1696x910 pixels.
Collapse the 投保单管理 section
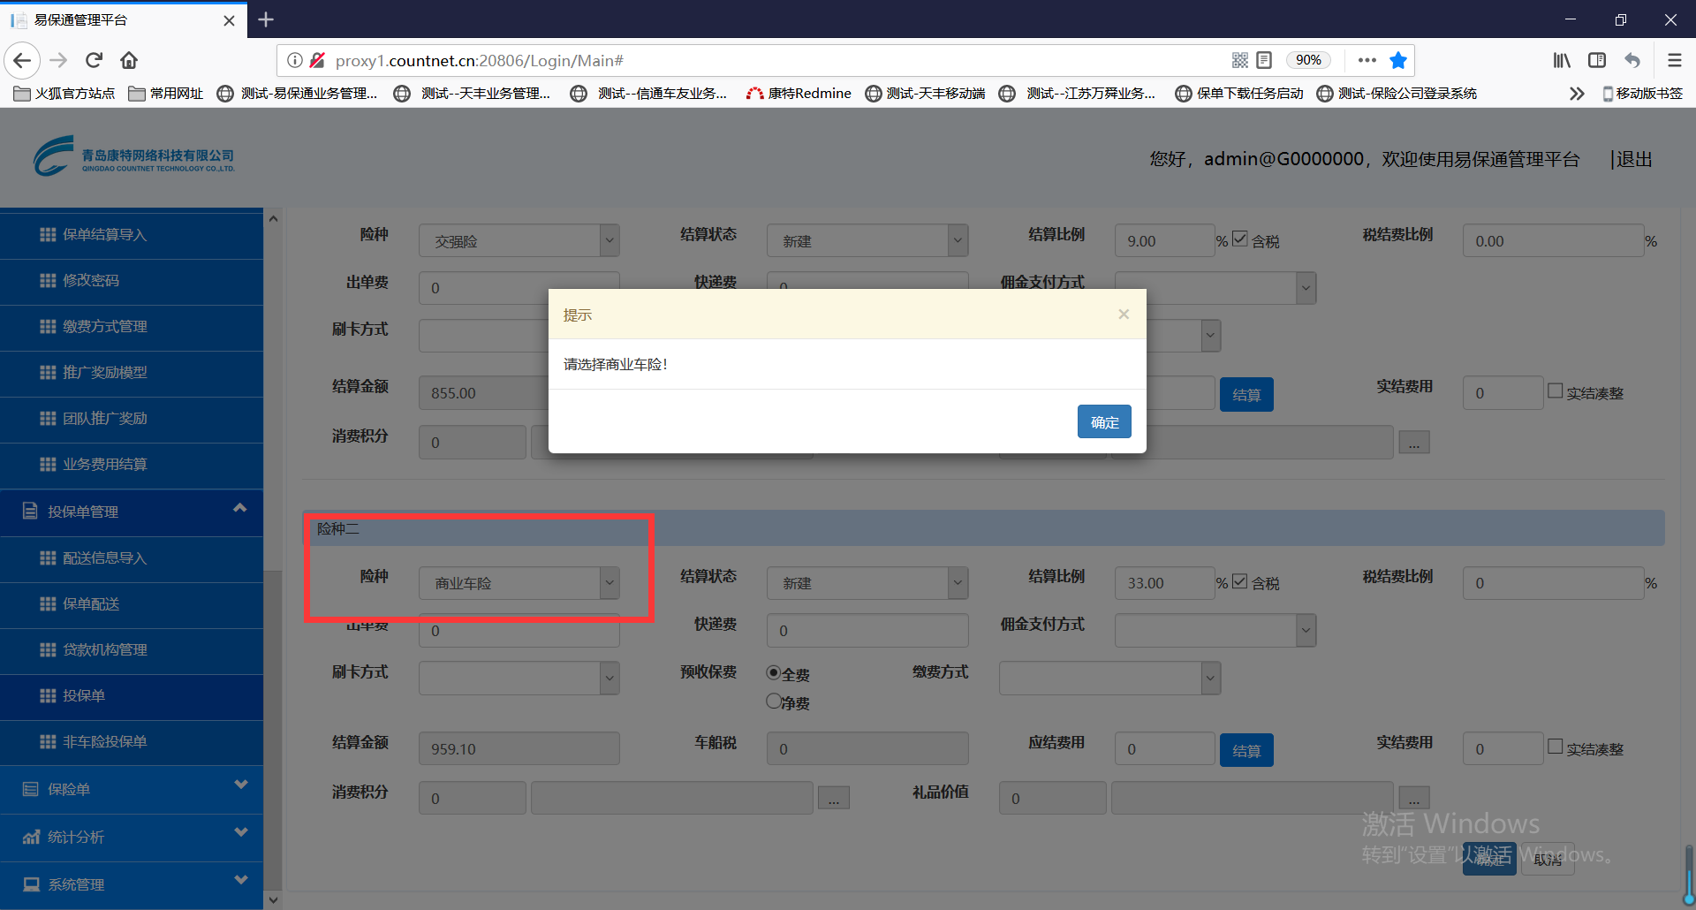pyautogui.click(x=132, y=512)
